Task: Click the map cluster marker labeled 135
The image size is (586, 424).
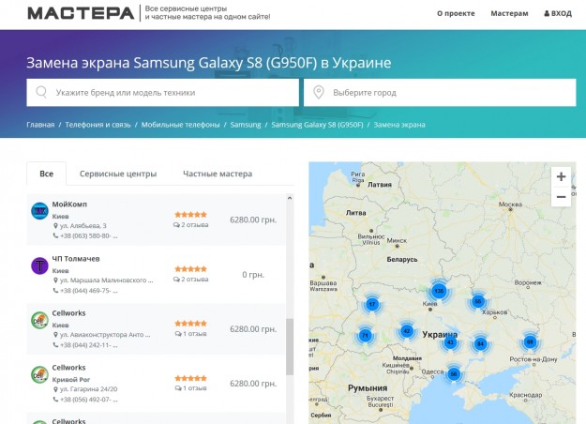Action: [438, 291]
